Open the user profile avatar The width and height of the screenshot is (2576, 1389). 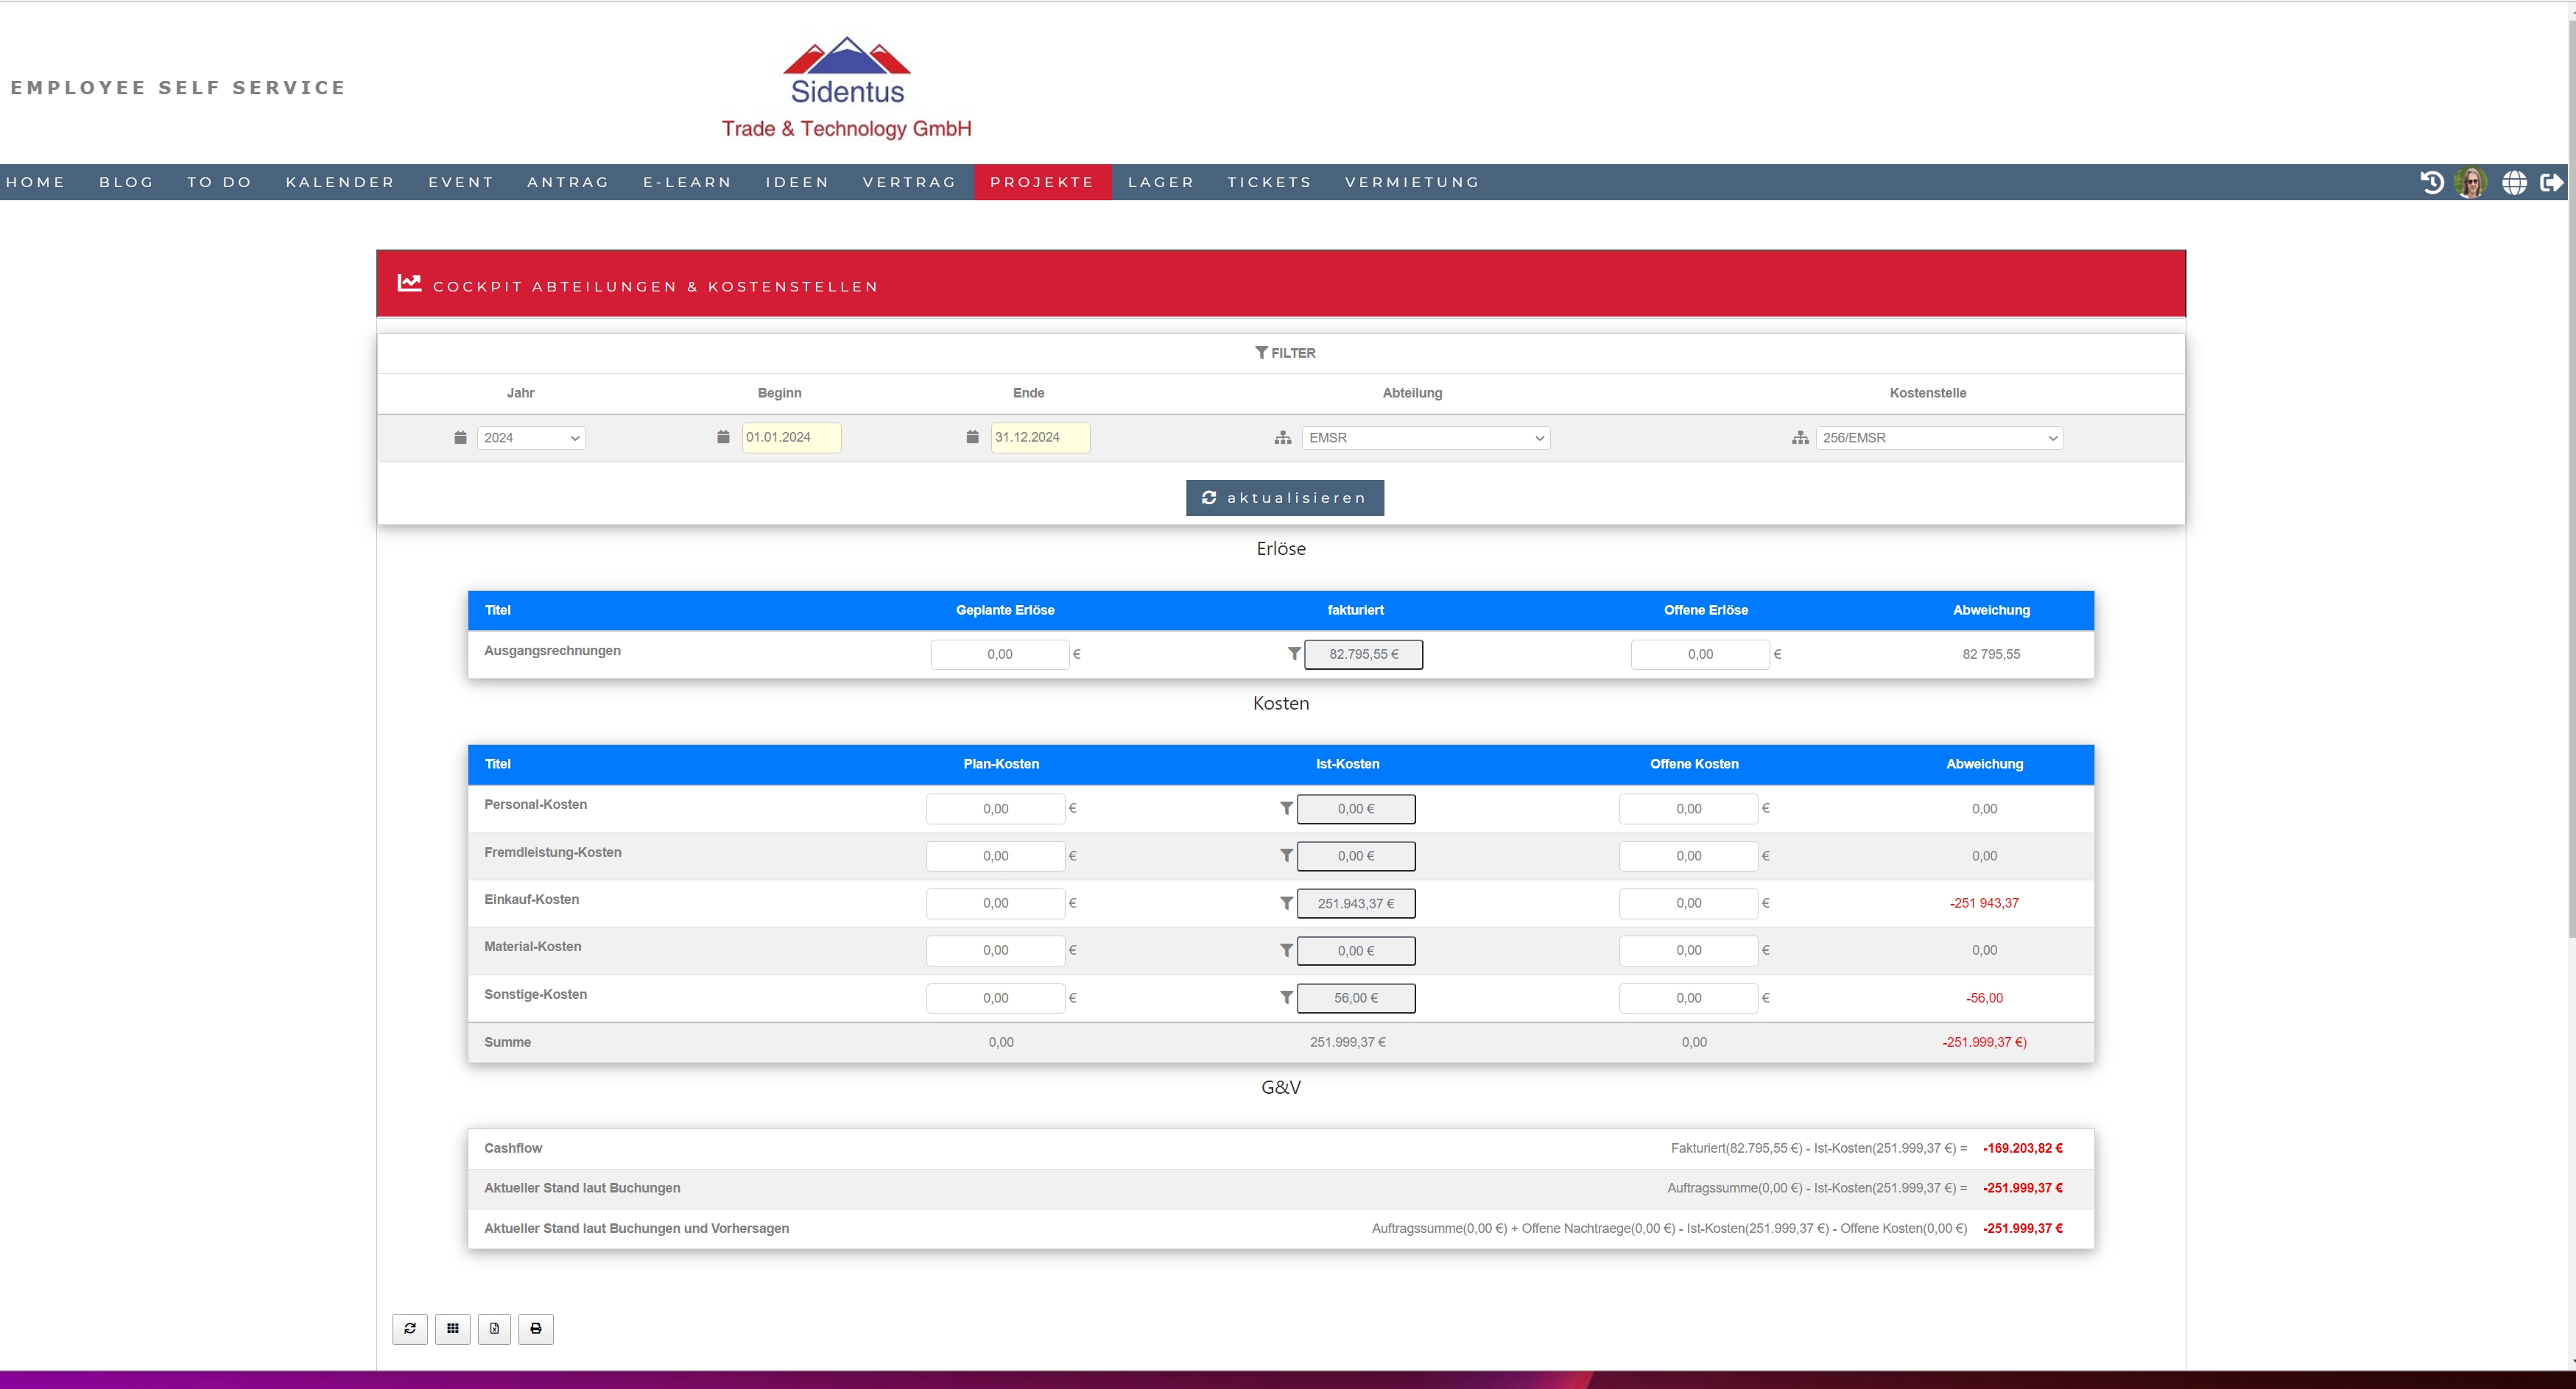[2471, 182]
